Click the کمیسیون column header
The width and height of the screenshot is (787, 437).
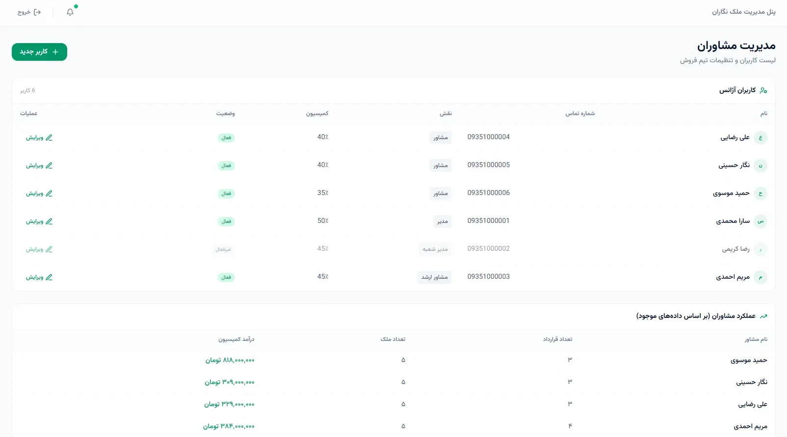(x=317, y=114)
